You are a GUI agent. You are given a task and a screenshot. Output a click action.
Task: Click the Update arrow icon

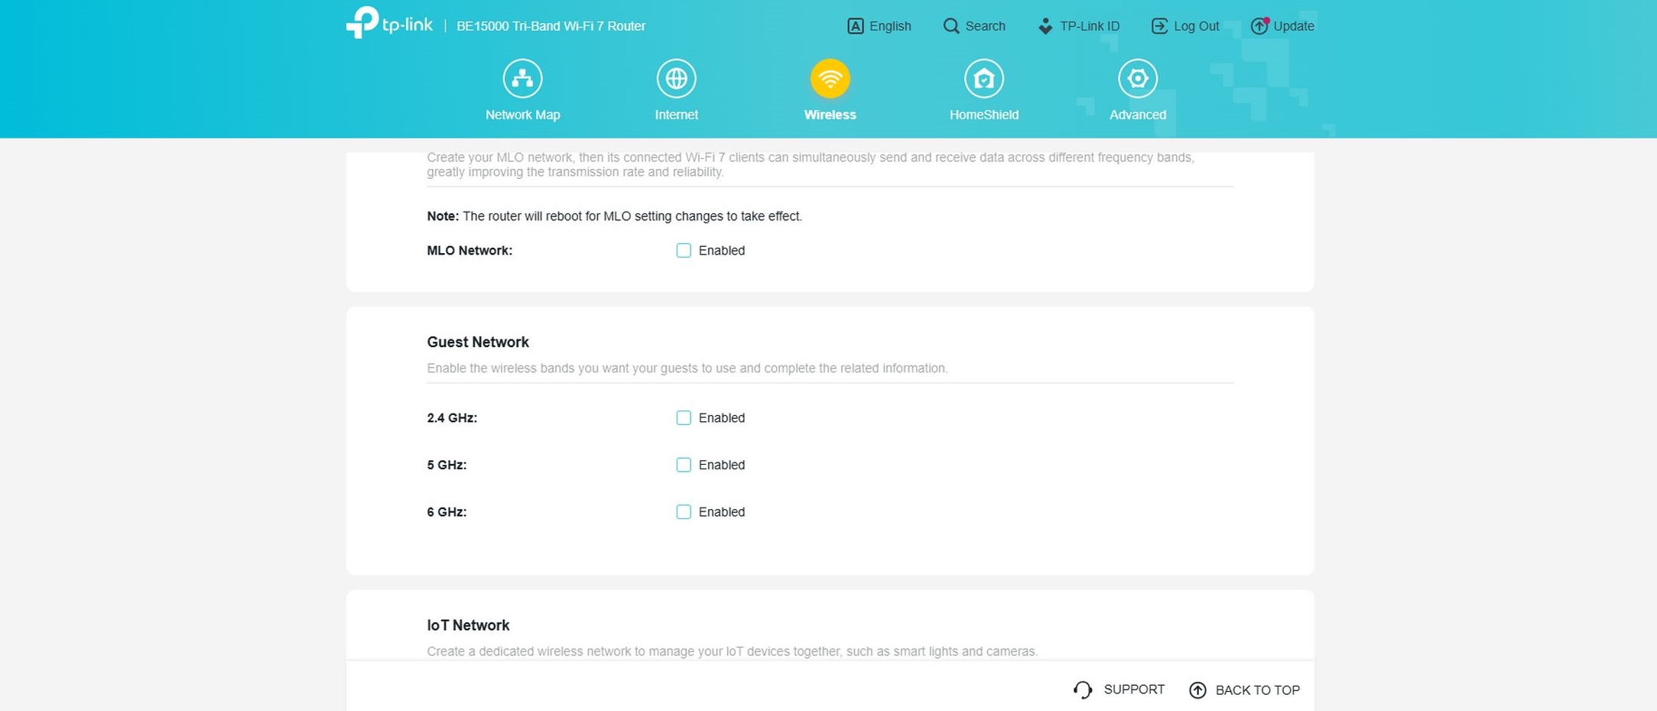tap(1259, 26)
